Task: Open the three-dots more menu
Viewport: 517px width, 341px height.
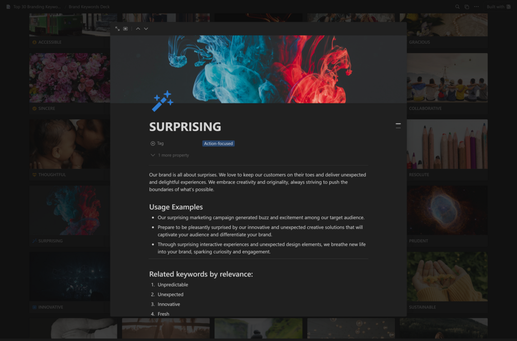Action: pyautogui.click(x=476, y=7)
